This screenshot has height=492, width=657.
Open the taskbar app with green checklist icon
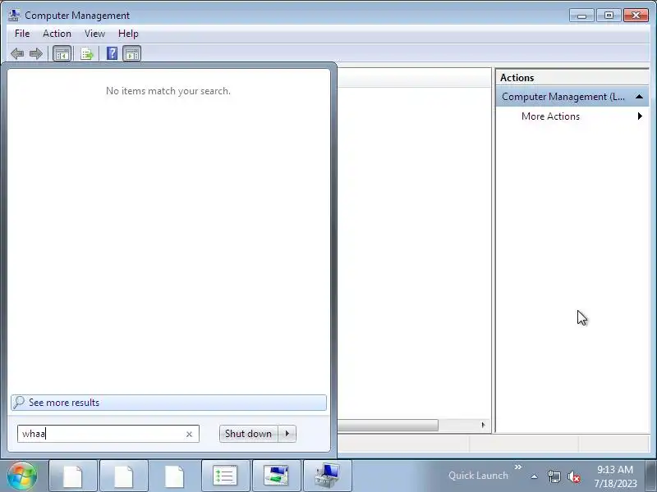pos(225,476)
